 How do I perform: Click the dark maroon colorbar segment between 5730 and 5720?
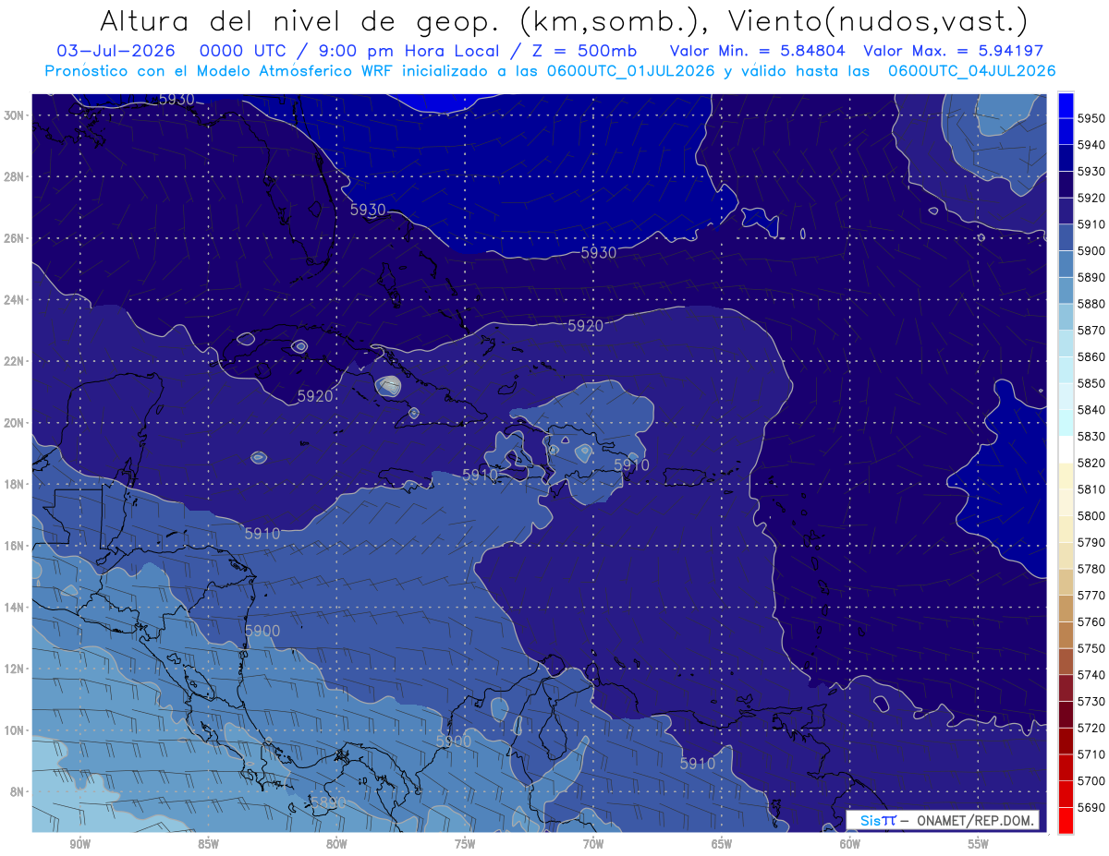(x=1066, y=714)
